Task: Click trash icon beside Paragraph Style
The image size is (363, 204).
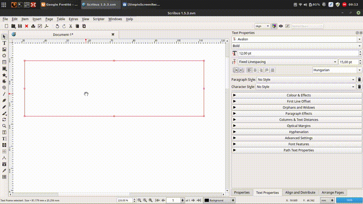Action: [x=359, y=79]
